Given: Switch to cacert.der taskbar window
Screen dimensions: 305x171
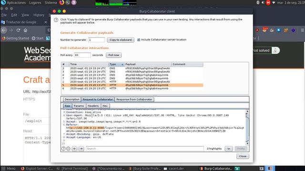Looking at the screenshot, I should pos(174,169).
